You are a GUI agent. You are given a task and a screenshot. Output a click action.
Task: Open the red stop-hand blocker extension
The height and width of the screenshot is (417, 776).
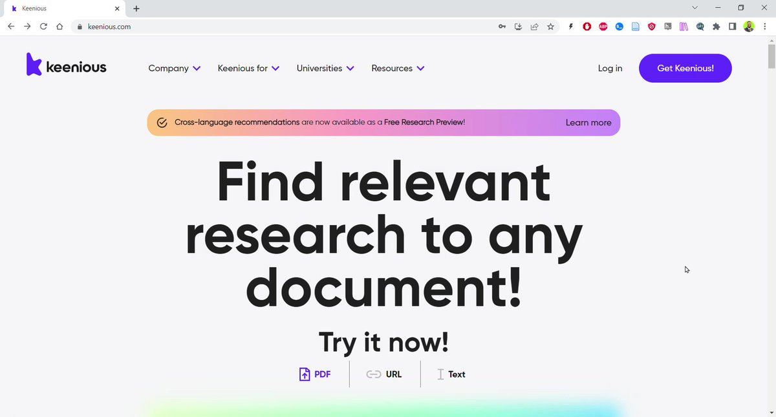click(x=587, y=27)
